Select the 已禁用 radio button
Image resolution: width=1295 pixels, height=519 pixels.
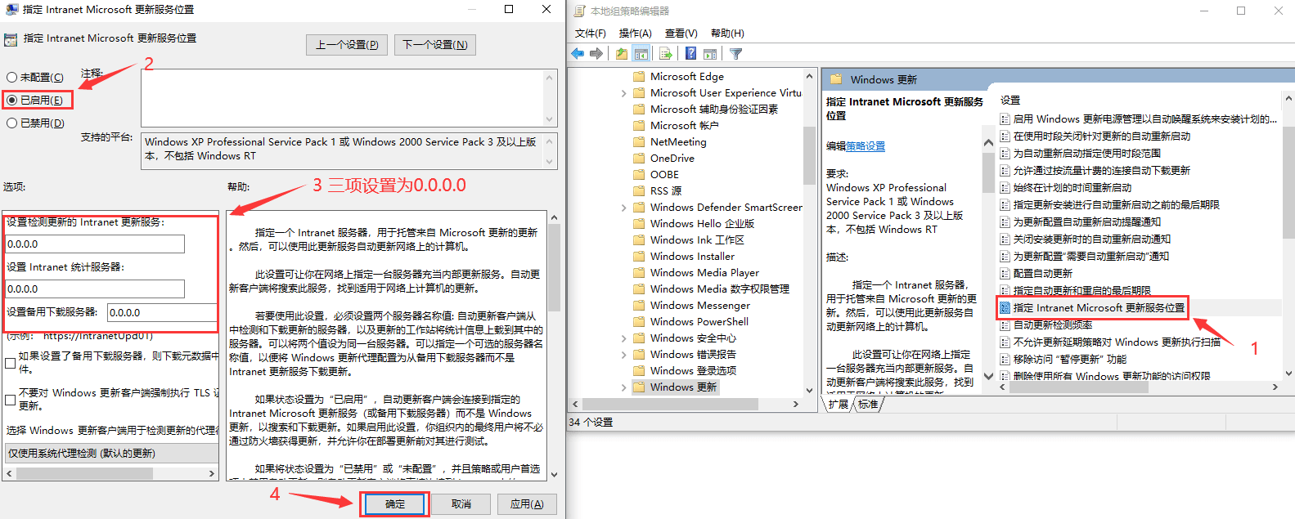[x=12, y=123]
